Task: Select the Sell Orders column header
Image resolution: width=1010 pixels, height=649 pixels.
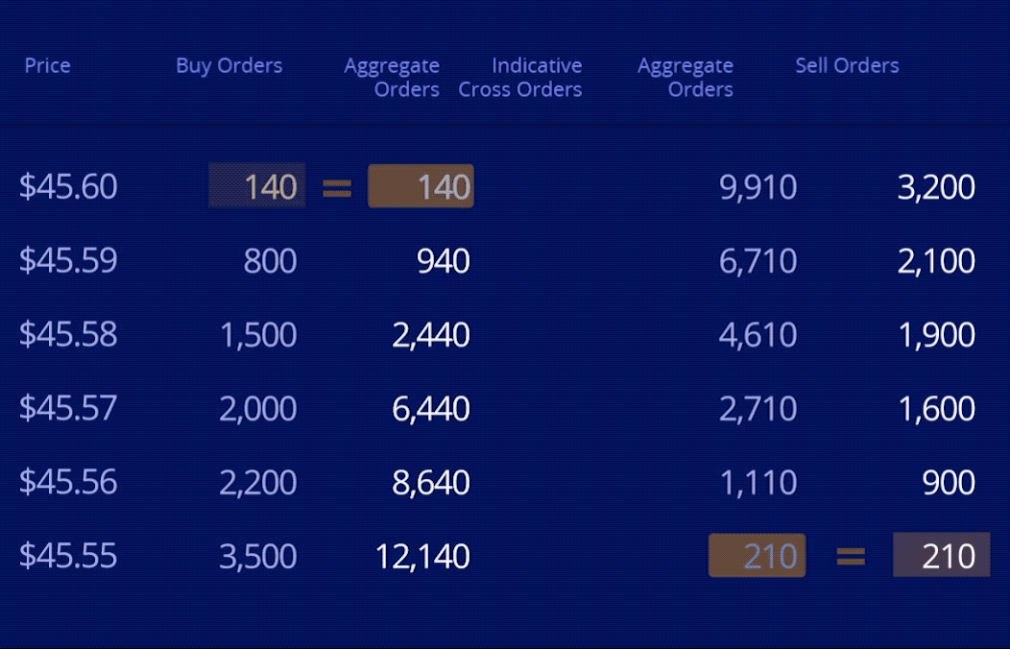Action: click(847, 65)
